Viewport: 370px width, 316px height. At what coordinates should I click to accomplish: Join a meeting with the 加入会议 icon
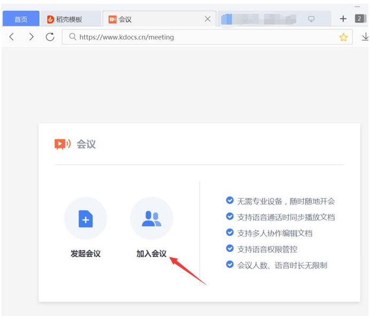pos(152,218)
